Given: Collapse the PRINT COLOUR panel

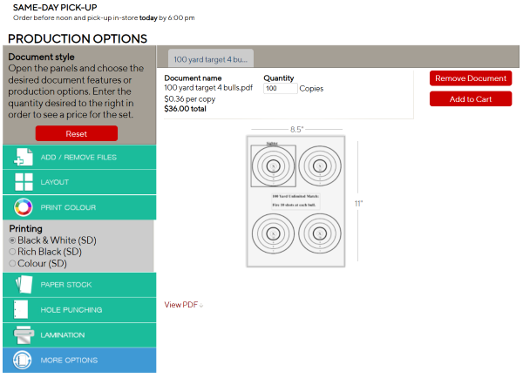Looking at the screenshot, I should tap(79, 207).
